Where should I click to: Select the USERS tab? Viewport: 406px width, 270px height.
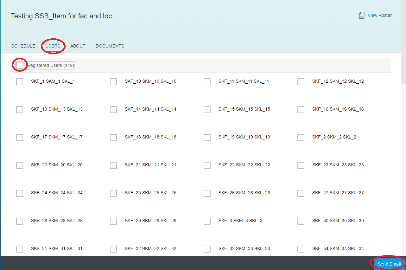point(53,46)
